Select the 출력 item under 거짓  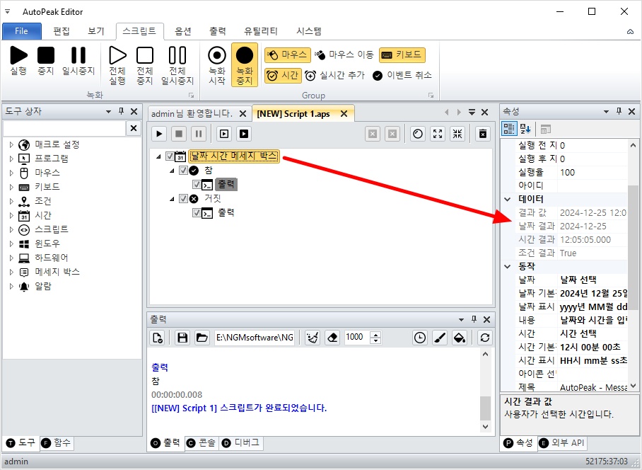(x=226, y=212)
